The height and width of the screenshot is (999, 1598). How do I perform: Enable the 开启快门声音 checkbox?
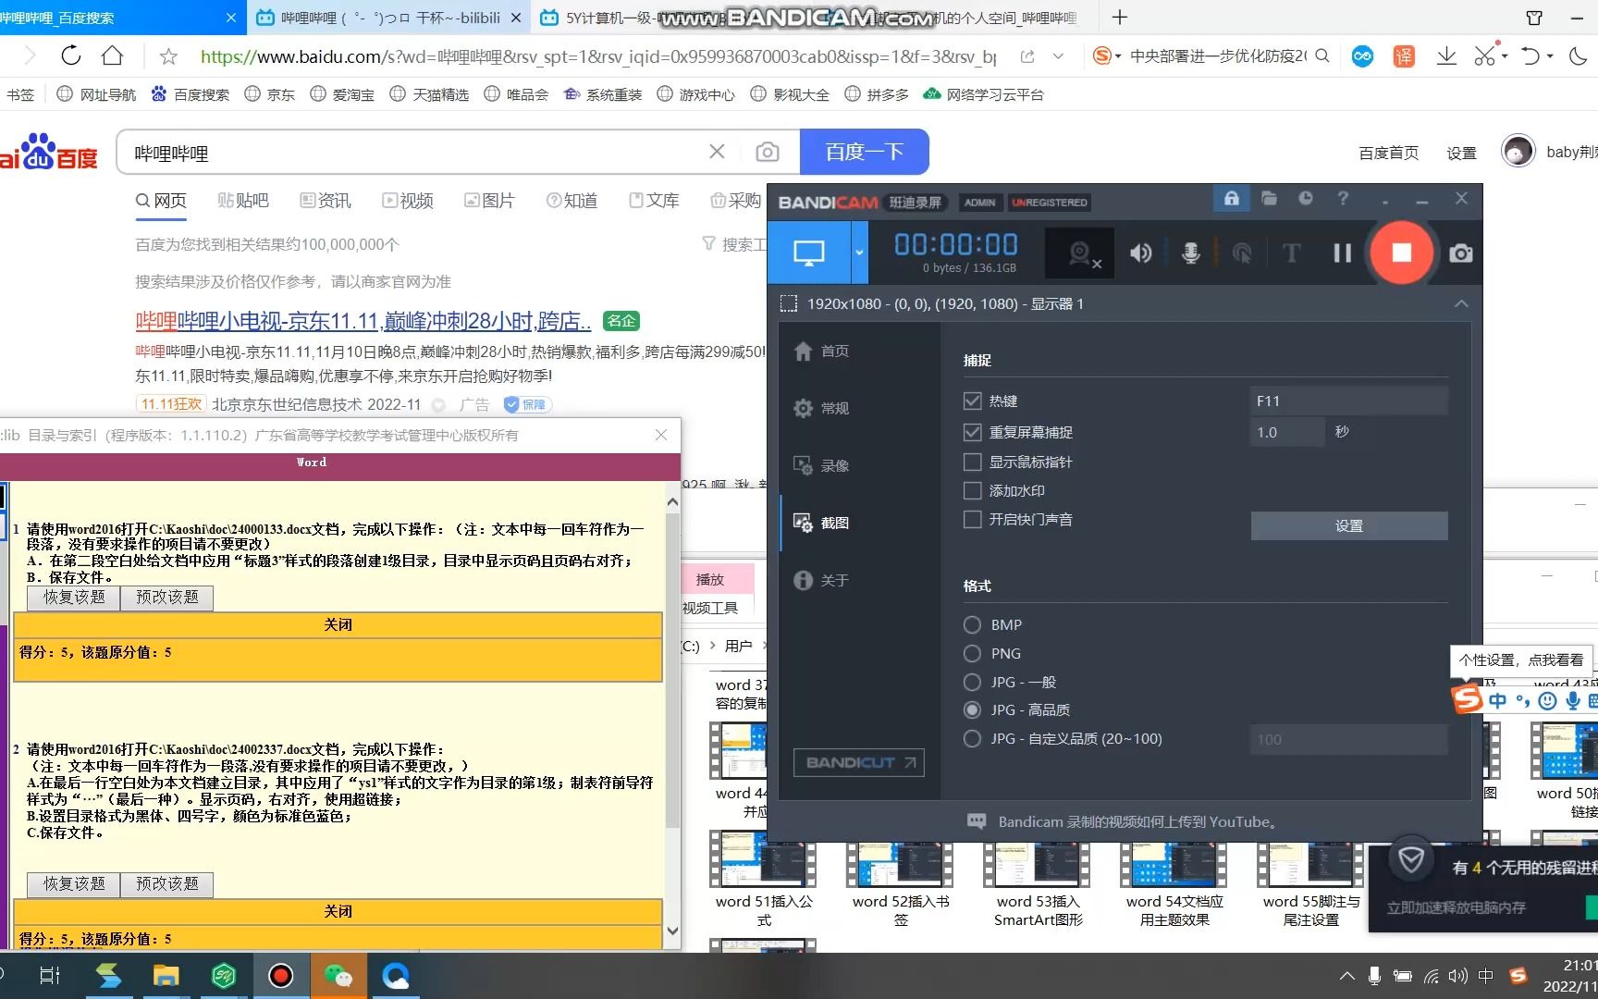click(972, 519)
